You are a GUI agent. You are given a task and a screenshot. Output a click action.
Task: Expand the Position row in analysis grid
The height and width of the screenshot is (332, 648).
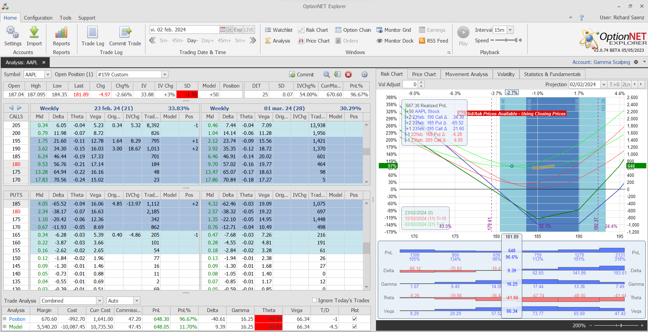[x=5, y=319]
